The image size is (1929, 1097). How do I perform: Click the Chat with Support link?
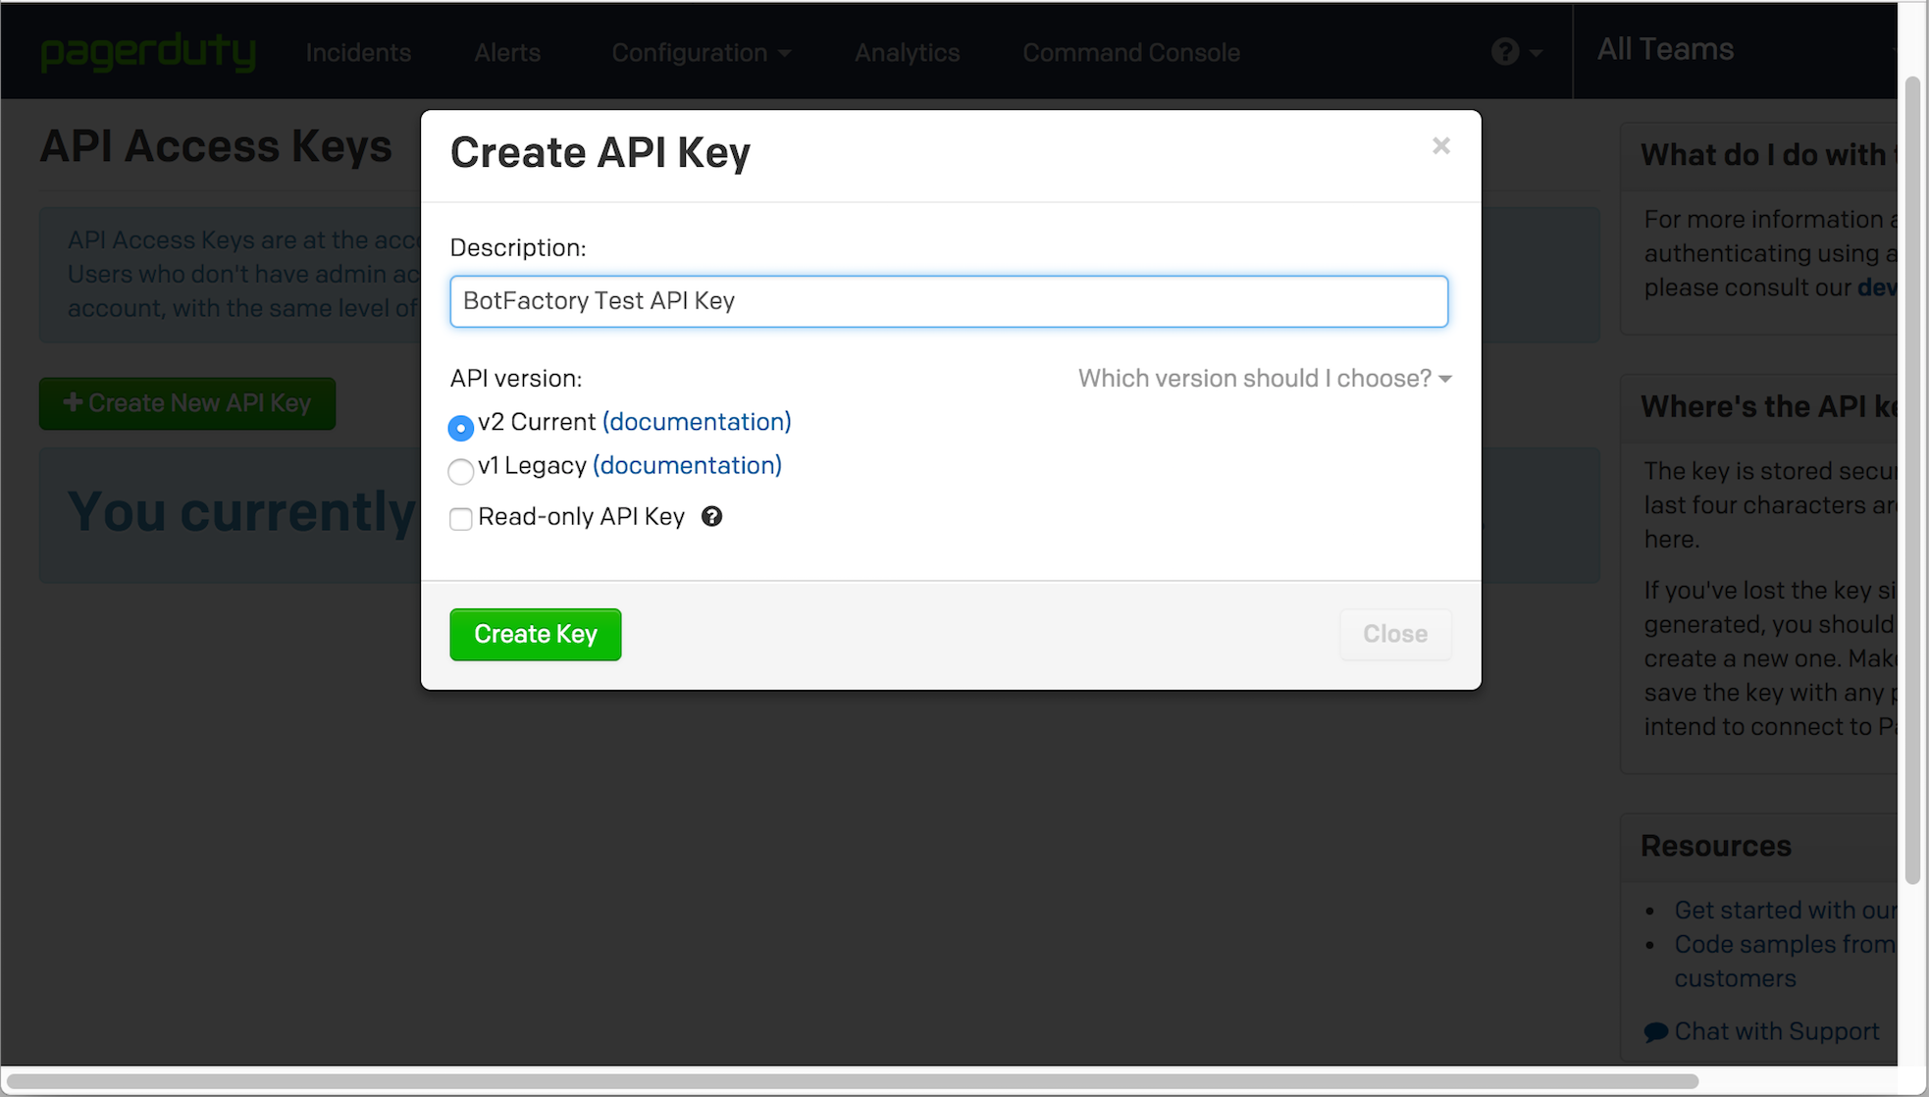[x=1776, y=1031]
